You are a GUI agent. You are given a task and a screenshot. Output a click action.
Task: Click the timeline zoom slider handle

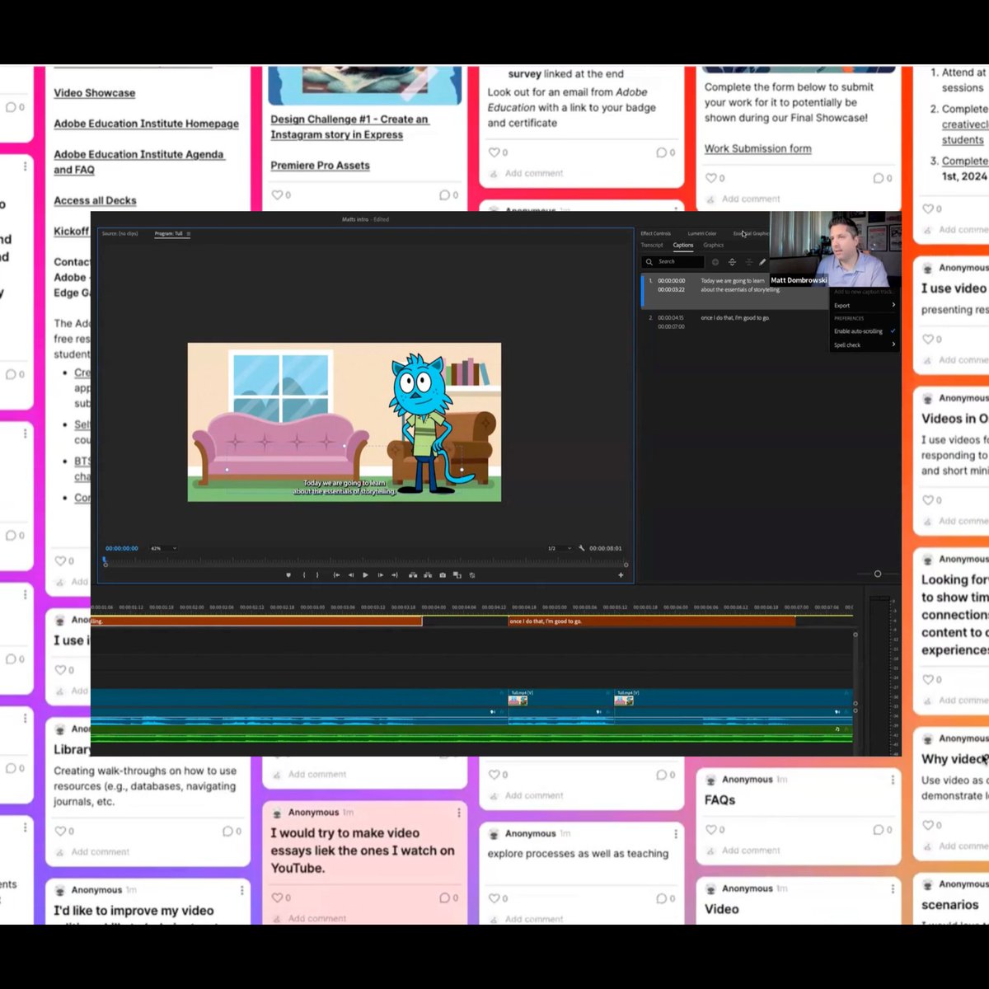click(x=878, y=574)
